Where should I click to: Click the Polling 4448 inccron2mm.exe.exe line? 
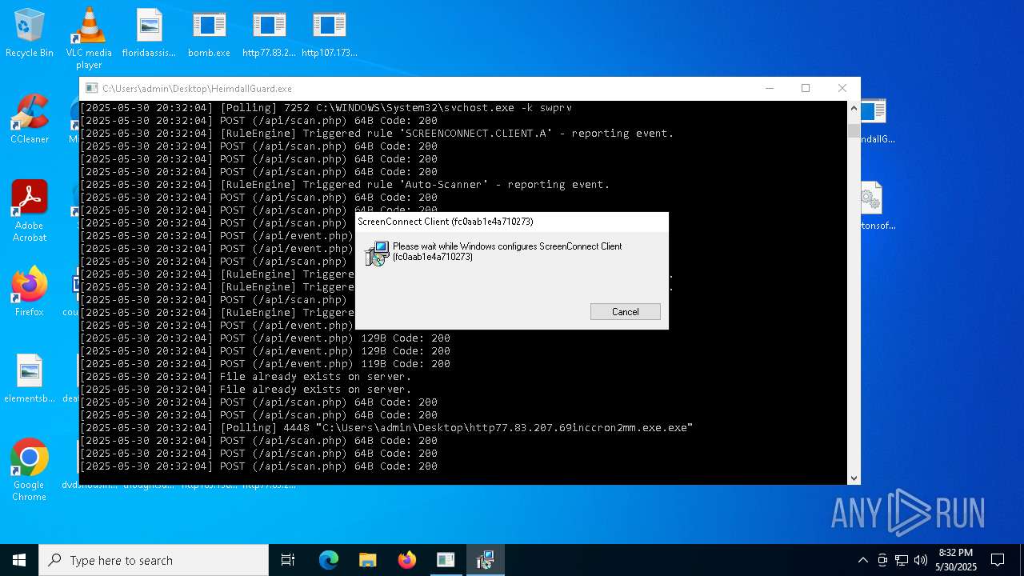click(x=386, y=428)
